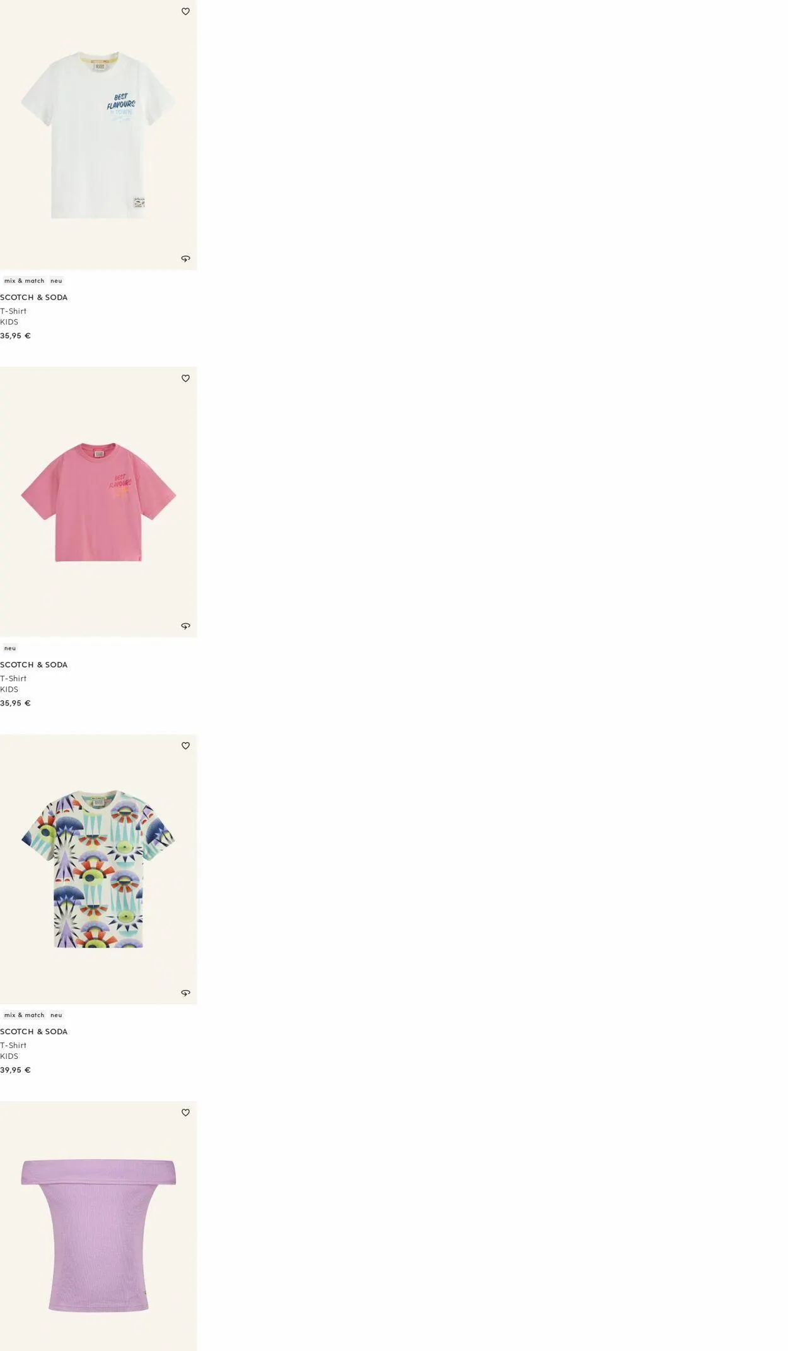Click SCOTCH & SODA brand above 39,95 €
The width and height of the screenshot is (788, 1351).
coord(33,1031)
